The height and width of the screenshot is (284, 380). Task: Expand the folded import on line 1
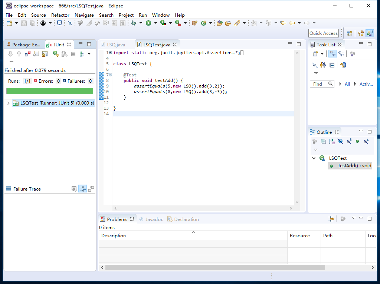click(111, 53)
